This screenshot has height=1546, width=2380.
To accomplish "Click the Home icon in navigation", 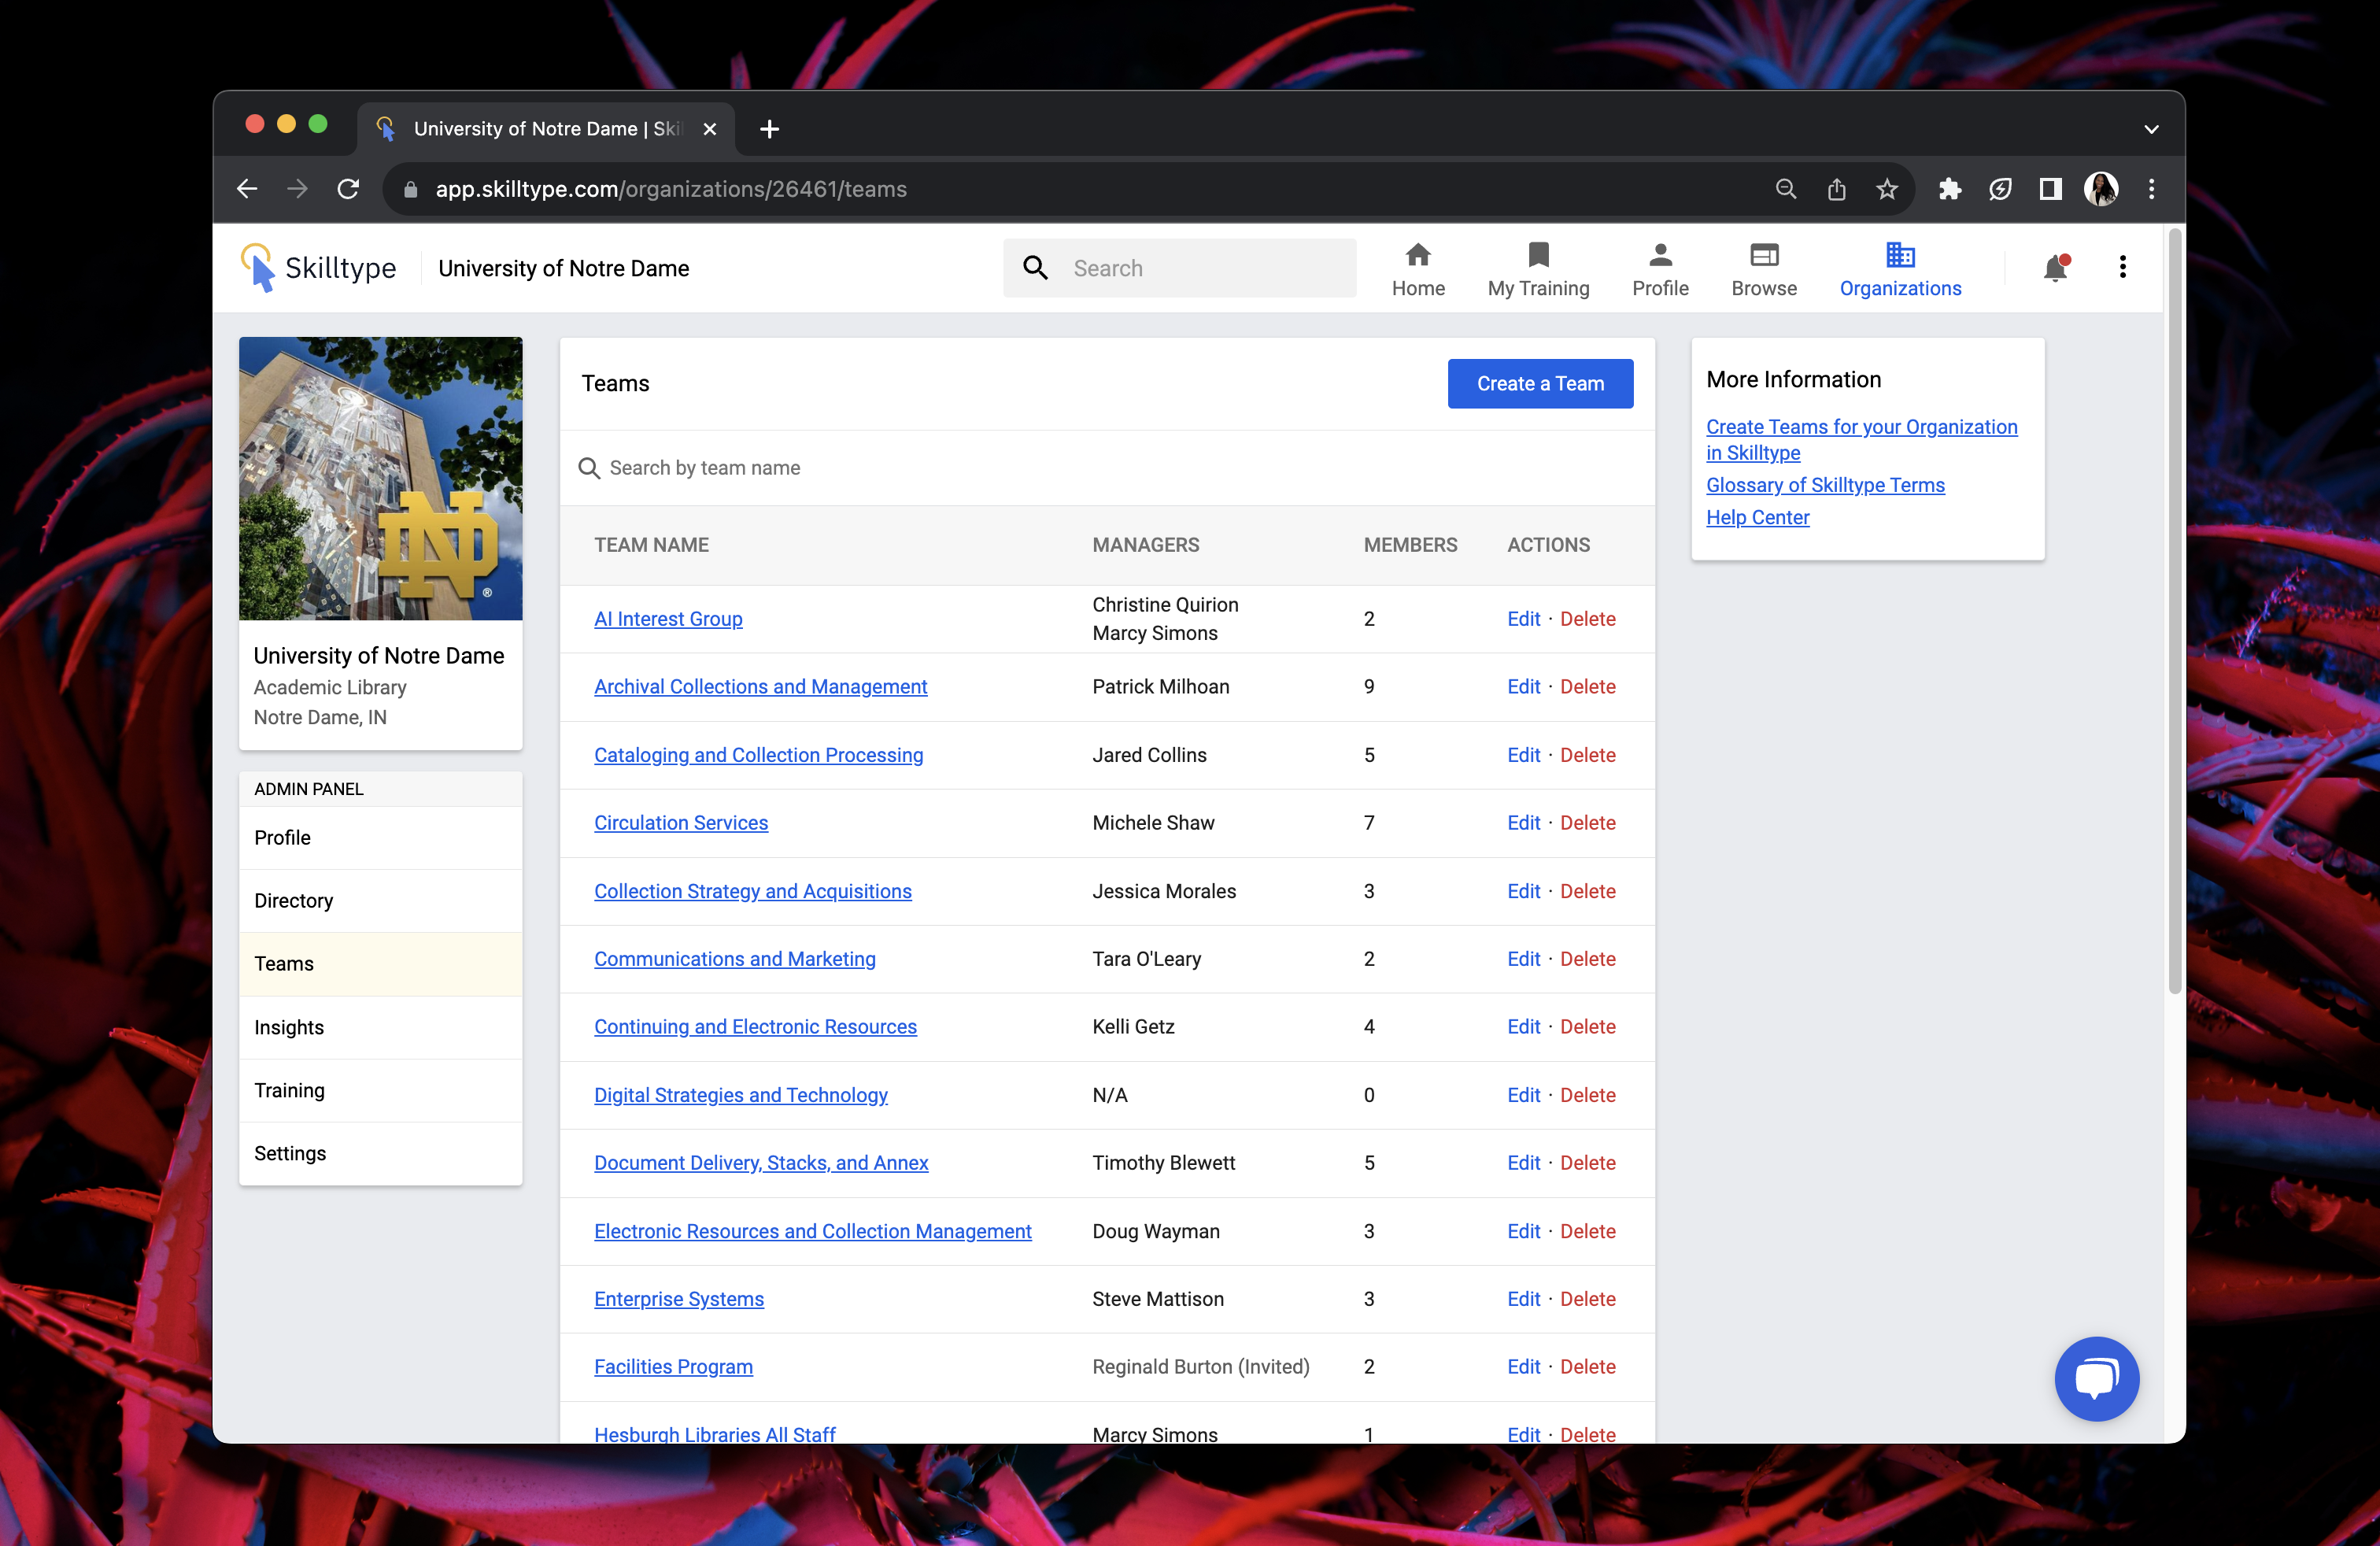I will 1417,256.
